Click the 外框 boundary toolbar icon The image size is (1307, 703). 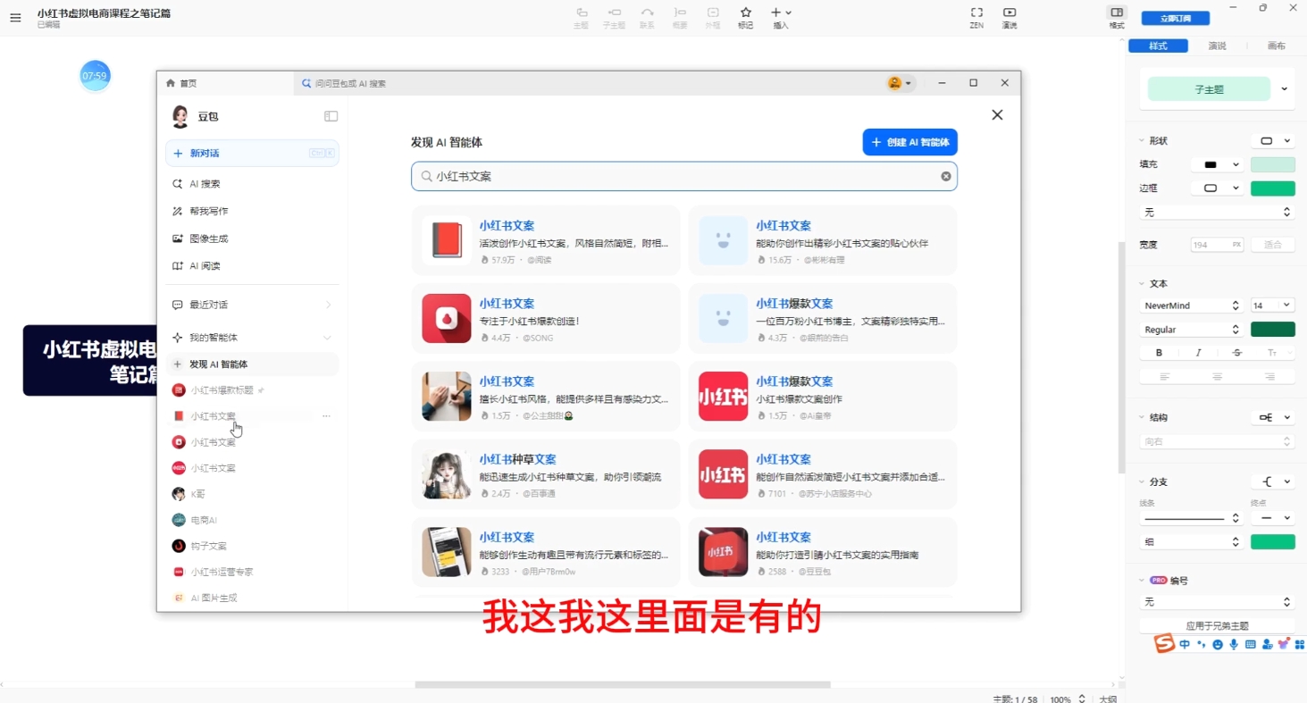click(712, 17)
